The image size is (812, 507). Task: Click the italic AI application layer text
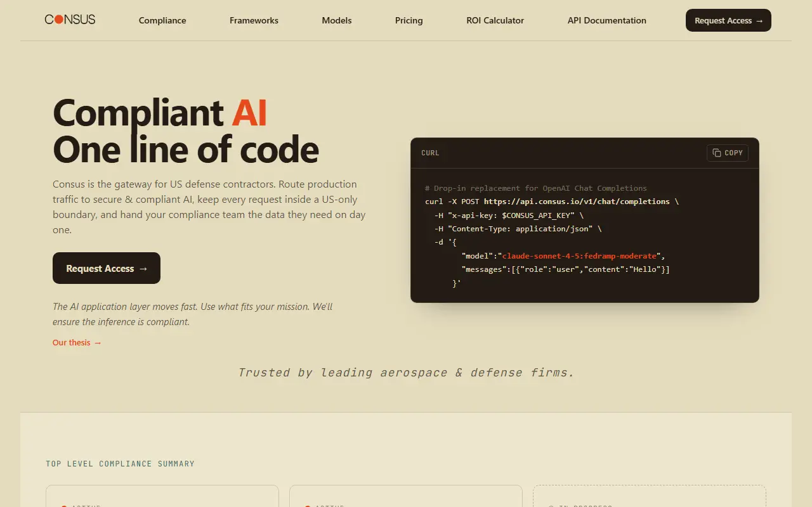click(x=192, y=314)
